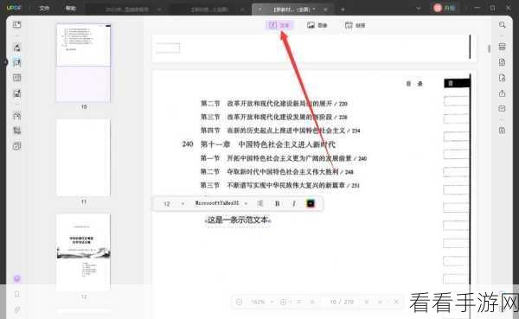
Task: Close the active document tab
Action: click(326, 10)
